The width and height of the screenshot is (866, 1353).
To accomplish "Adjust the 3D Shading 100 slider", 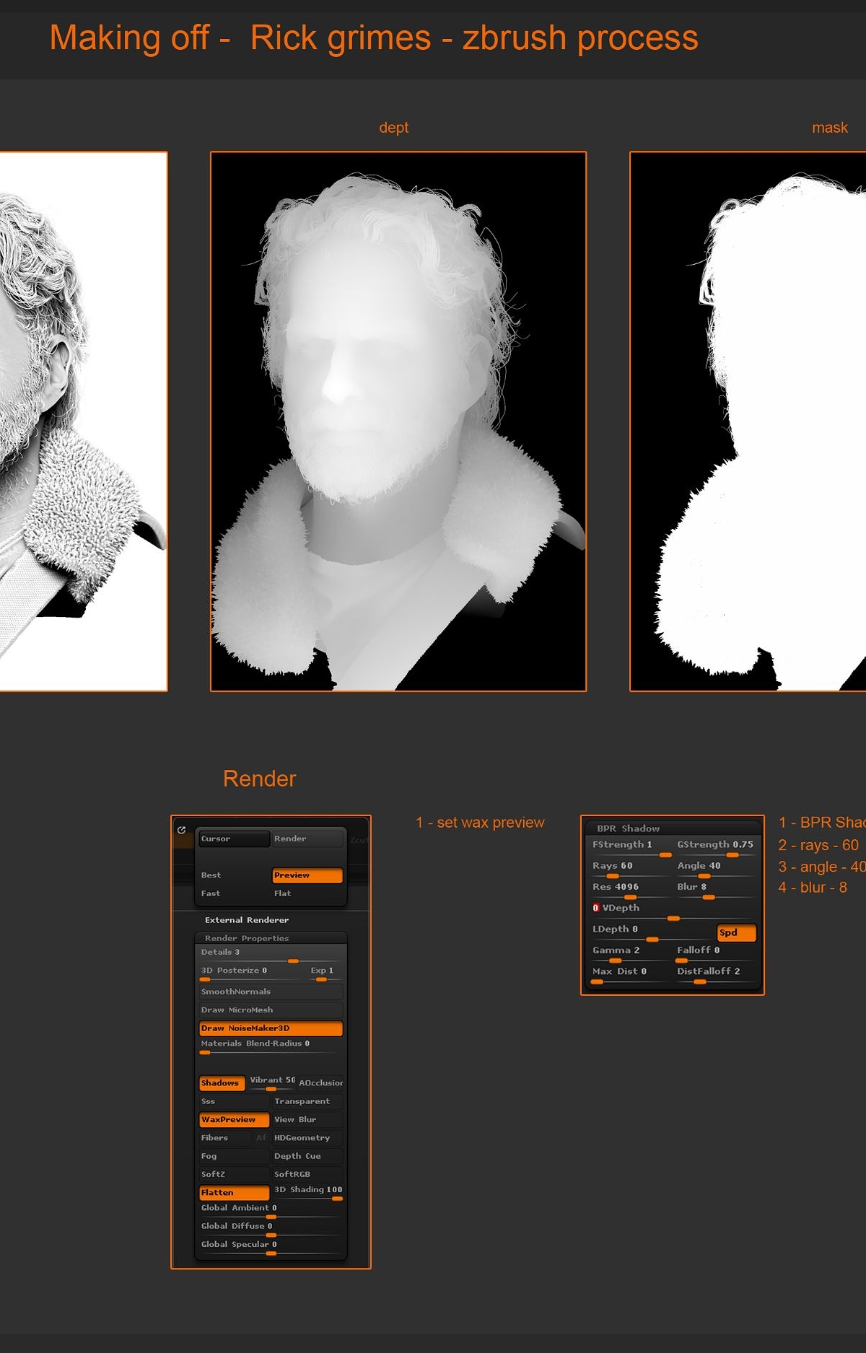I will 307,1192.
